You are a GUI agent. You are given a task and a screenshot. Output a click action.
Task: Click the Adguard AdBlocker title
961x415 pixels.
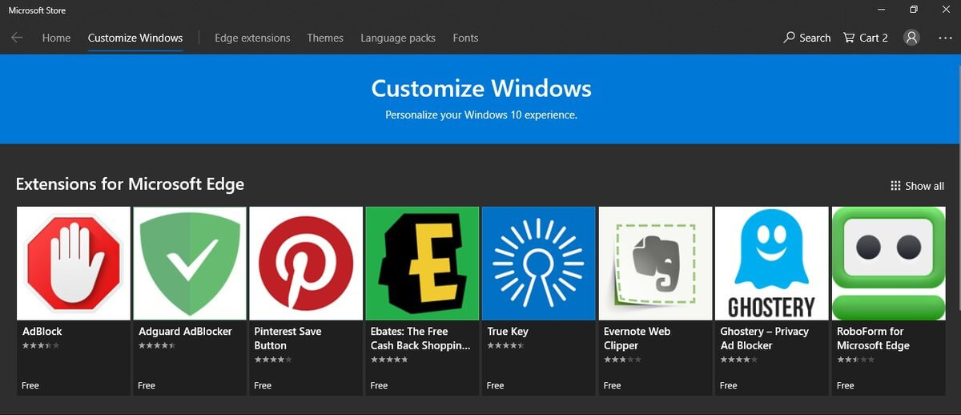[x=185, y=331]
